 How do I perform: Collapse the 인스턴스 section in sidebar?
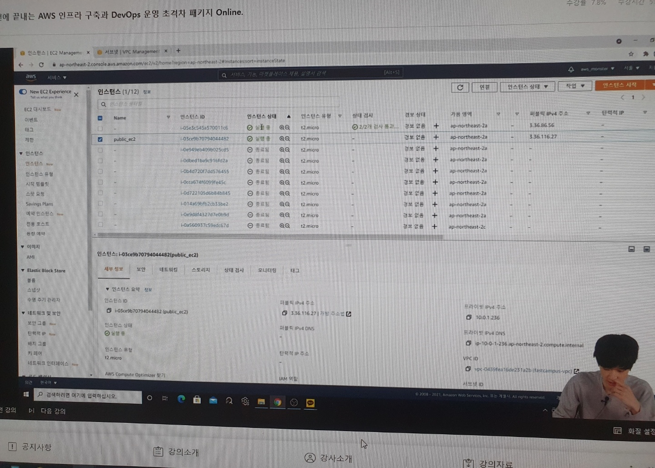coord(21,153)
